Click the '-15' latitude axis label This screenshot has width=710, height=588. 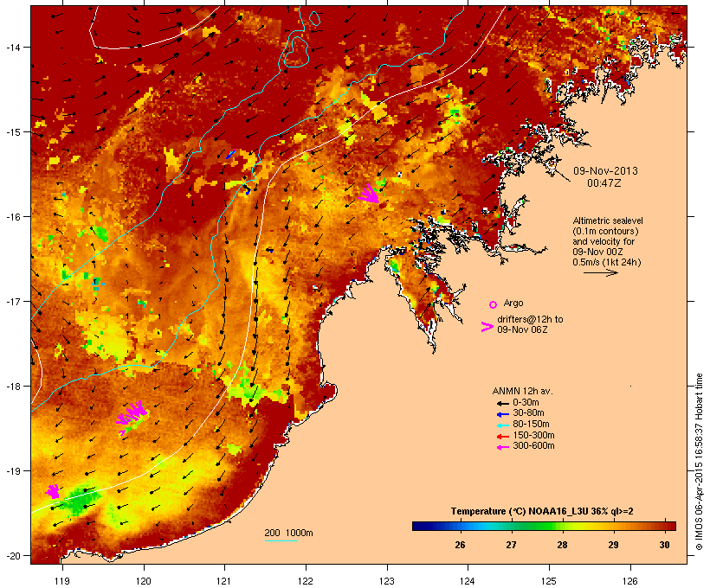[x=13, y=132]
